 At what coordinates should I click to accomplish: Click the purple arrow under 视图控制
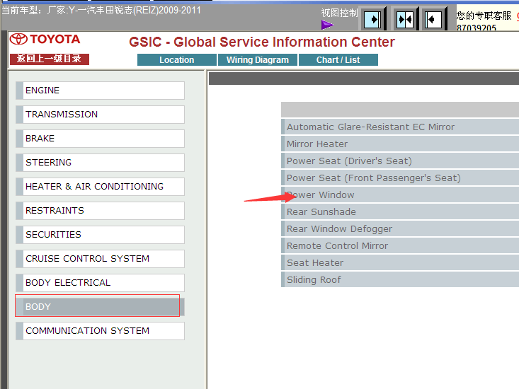327,25
